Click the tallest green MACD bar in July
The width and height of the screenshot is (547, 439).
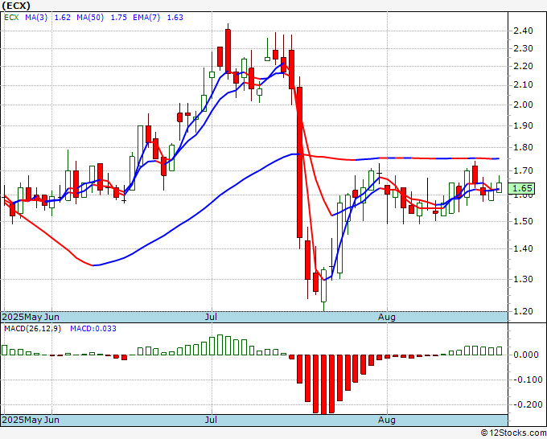(220, 345)
